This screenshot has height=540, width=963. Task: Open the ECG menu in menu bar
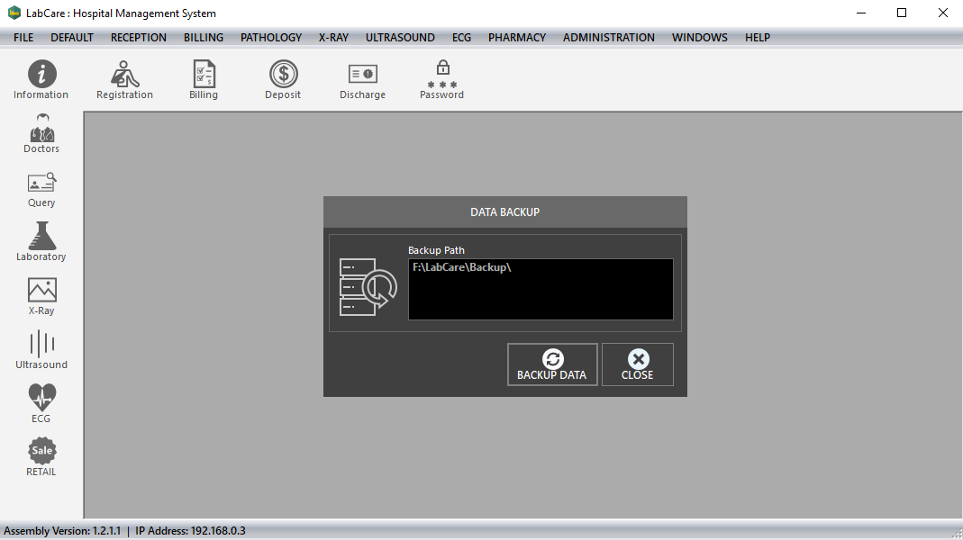click(461, 38)
